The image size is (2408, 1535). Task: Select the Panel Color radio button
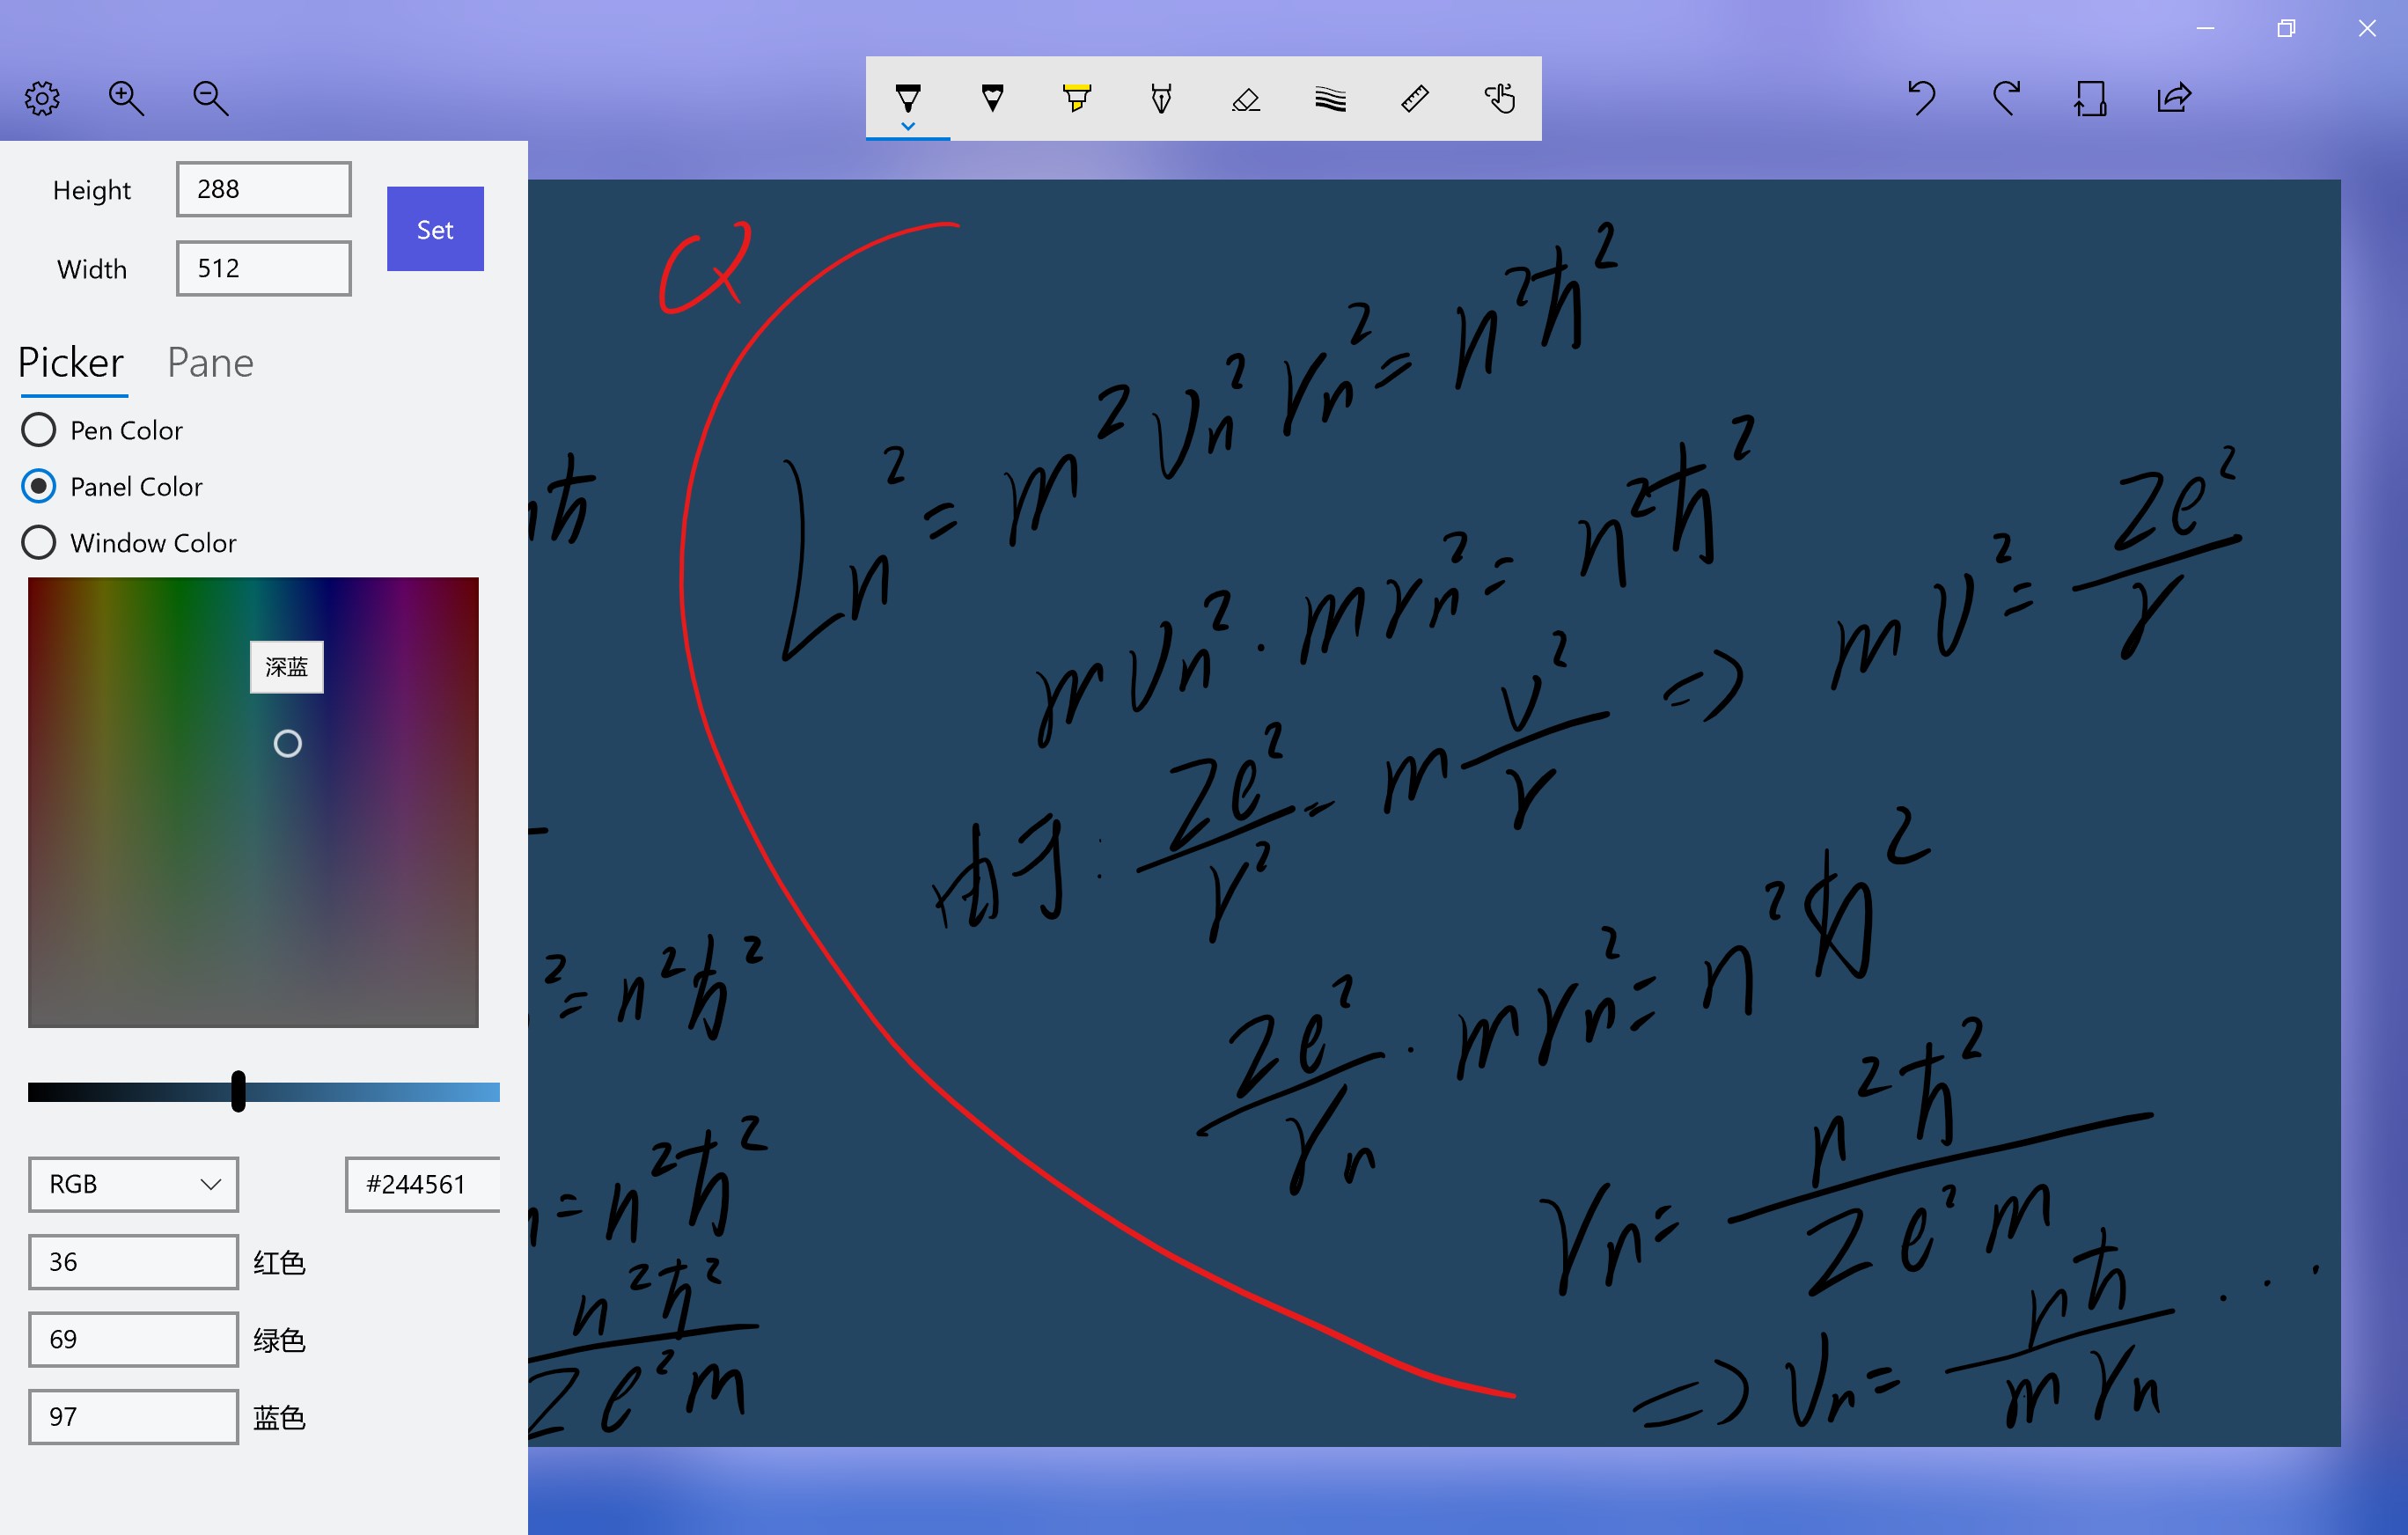point(39,486)
